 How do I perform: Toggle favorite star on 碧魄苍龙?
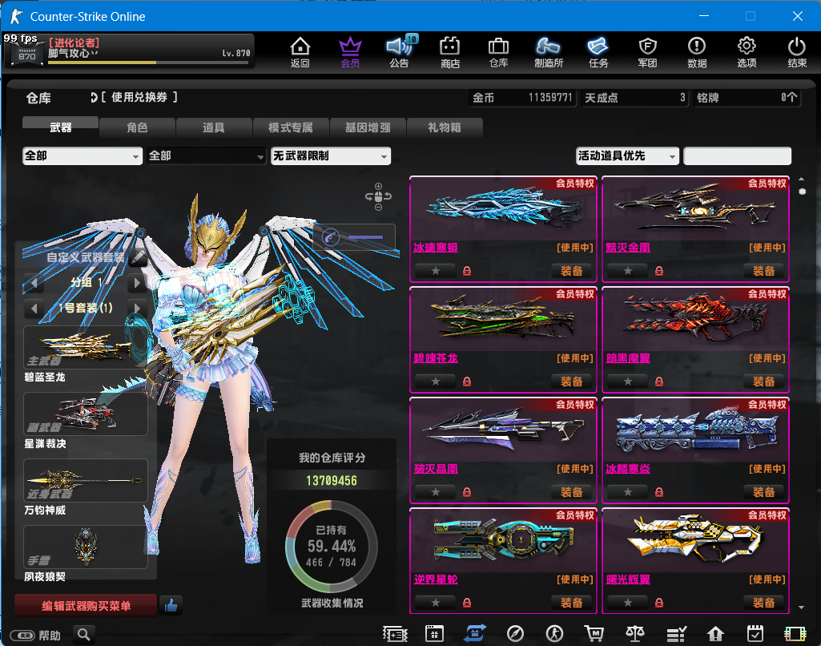(x=435, y=382)
